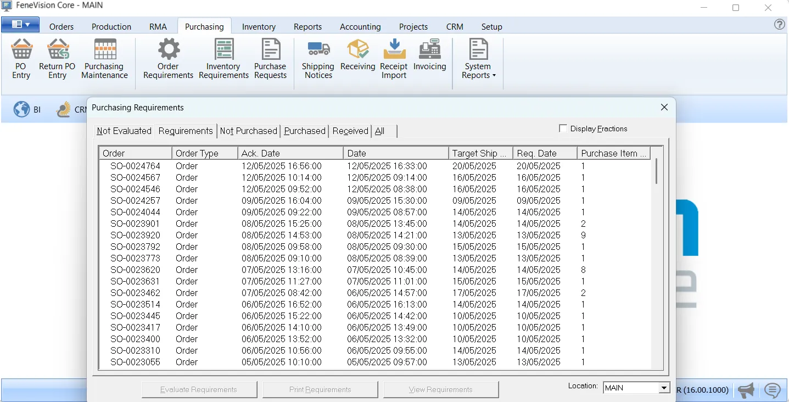Open the Location MAIN combo box
789x402 pixels.
coord(636,388)
